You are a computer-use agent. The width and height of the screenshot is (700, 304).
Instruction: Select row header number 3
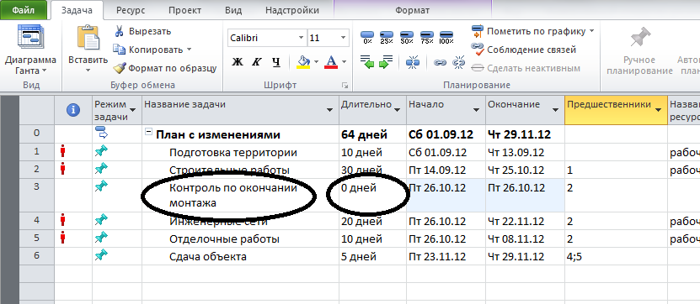tap(36, 196)
